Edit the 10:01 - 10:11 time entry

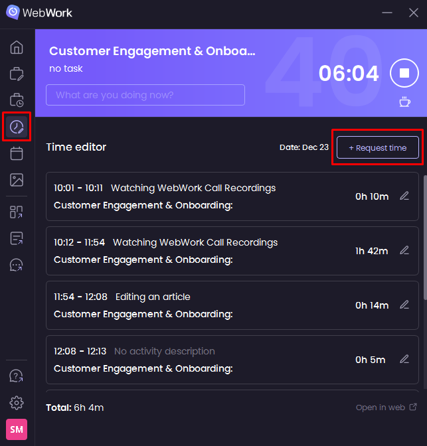pos(404,196)
